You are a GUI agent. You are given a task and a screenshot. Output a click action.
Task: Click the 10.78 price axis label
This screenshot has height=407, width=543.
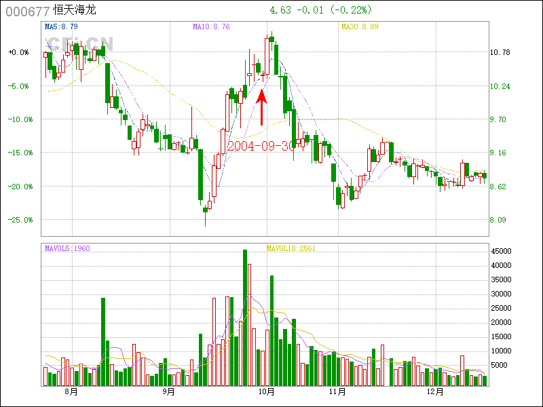click(500, 52)
